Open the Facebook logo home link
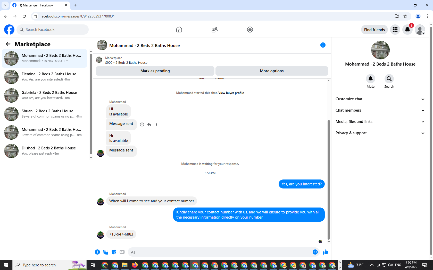The width and height of the screenshot is (433, 270). tap(9, 30)
